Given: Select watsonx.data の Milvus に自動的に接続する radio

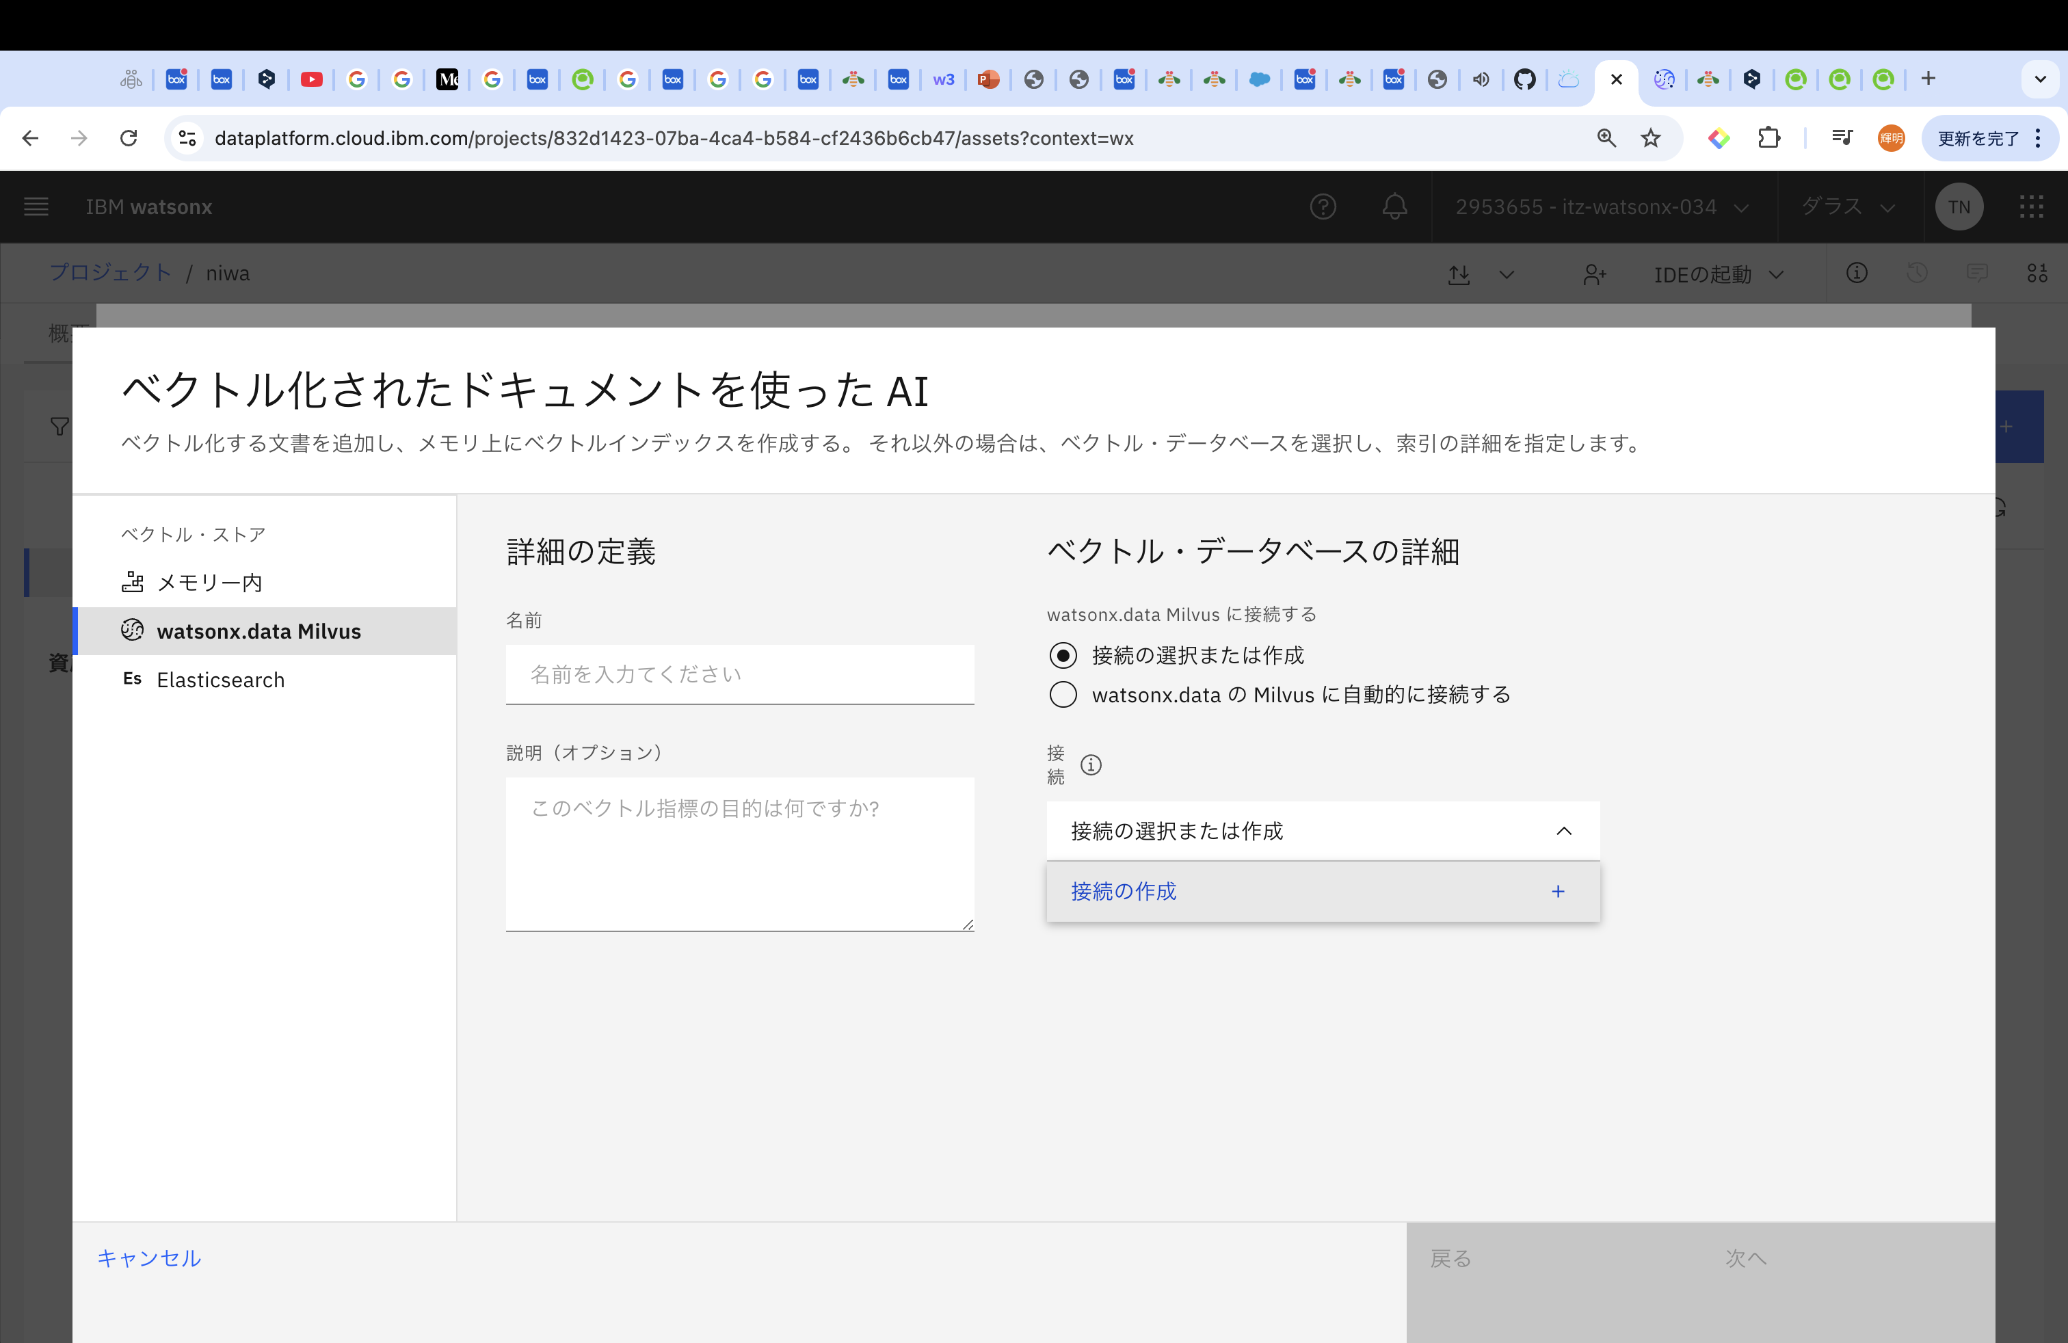Looking at the screenshot, I should pos(1063,695).
